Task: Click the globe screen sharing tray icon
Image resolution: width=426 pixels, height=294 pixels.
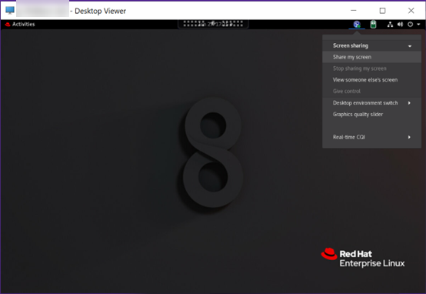Action: (357, 25)
